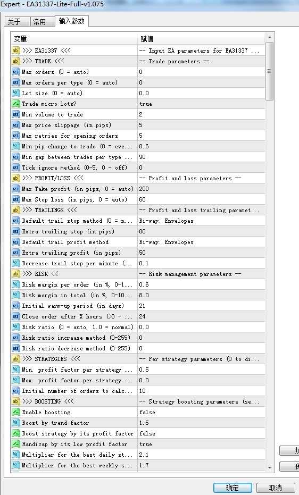Click the double icon beside Boost by trend factor
The width and height of the screenshot is (299, 495).
point(15,423)
